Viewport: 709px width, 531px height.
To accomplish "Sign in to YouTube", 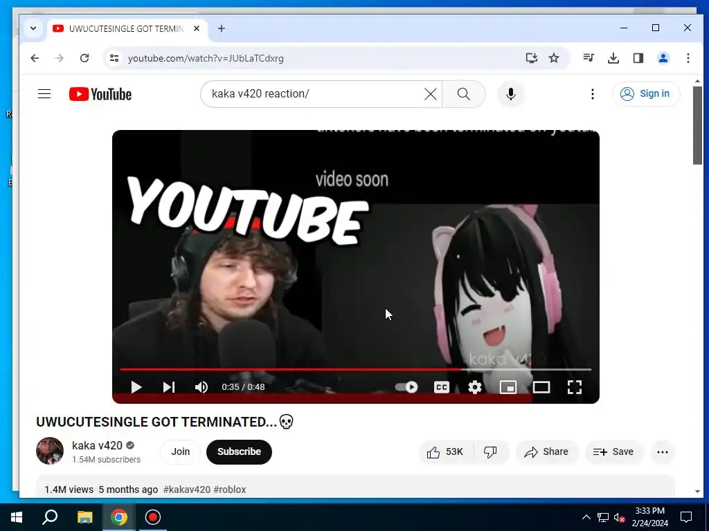I will point(646,94).
